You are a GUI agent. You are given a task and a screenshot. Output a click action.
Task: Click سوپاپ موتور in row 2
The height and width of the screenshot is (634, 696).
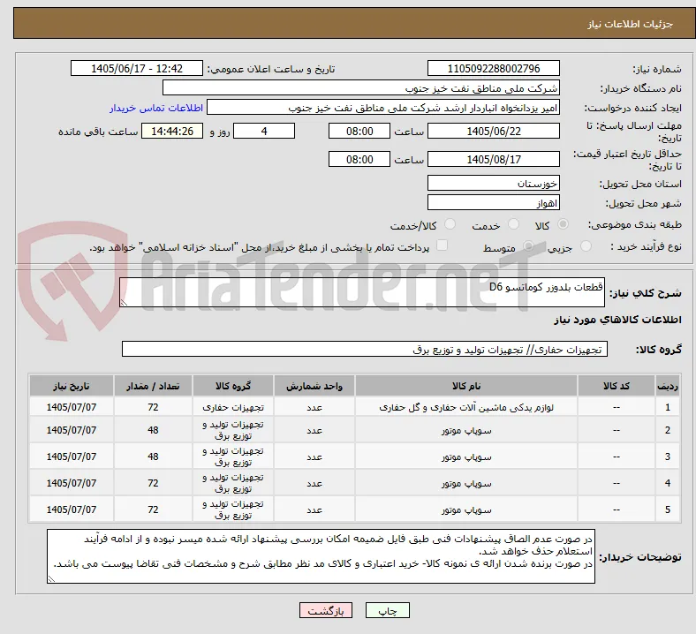click(x=466, y=430)
